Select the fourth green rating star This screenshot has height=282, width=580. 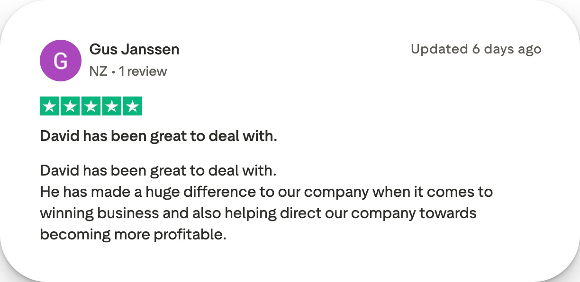pyautogui.click(x=112, y=106)
